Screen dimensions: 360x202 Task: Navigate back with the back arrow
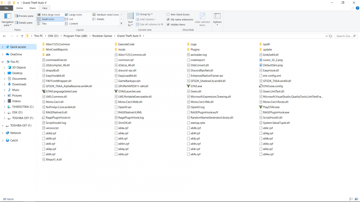click(x=4, y=36)
